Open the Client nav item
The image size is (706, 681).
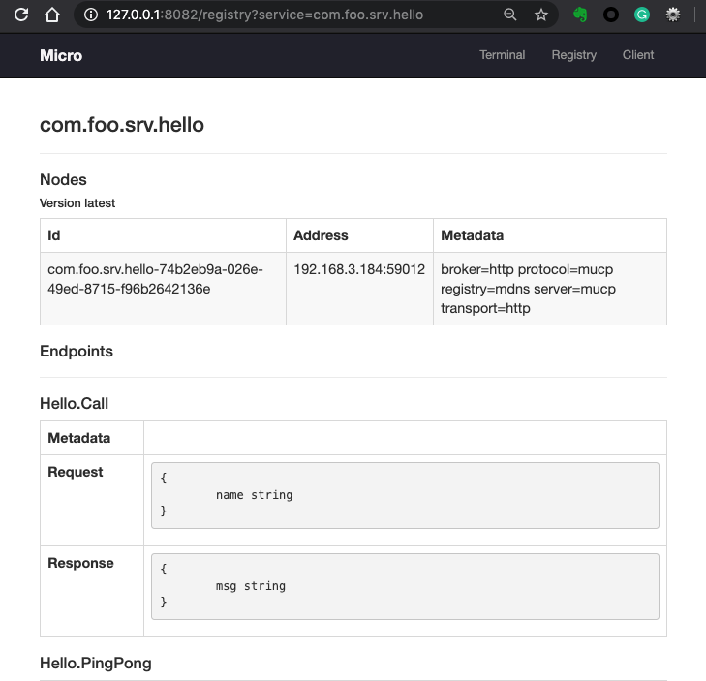pos(638,55)
